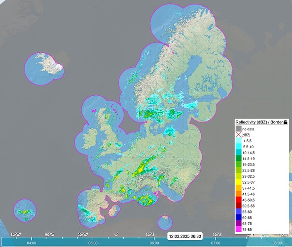Screen dimensions: 292x247
Task: Click the no data gray swatch
Action: (239, 129)
